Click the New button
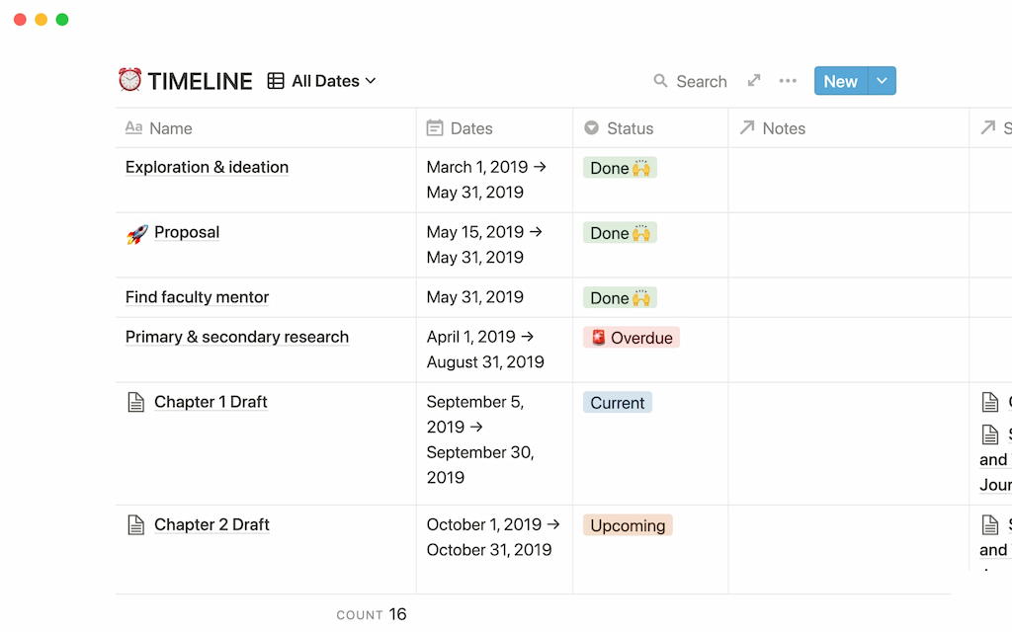 tap(839, 81)
